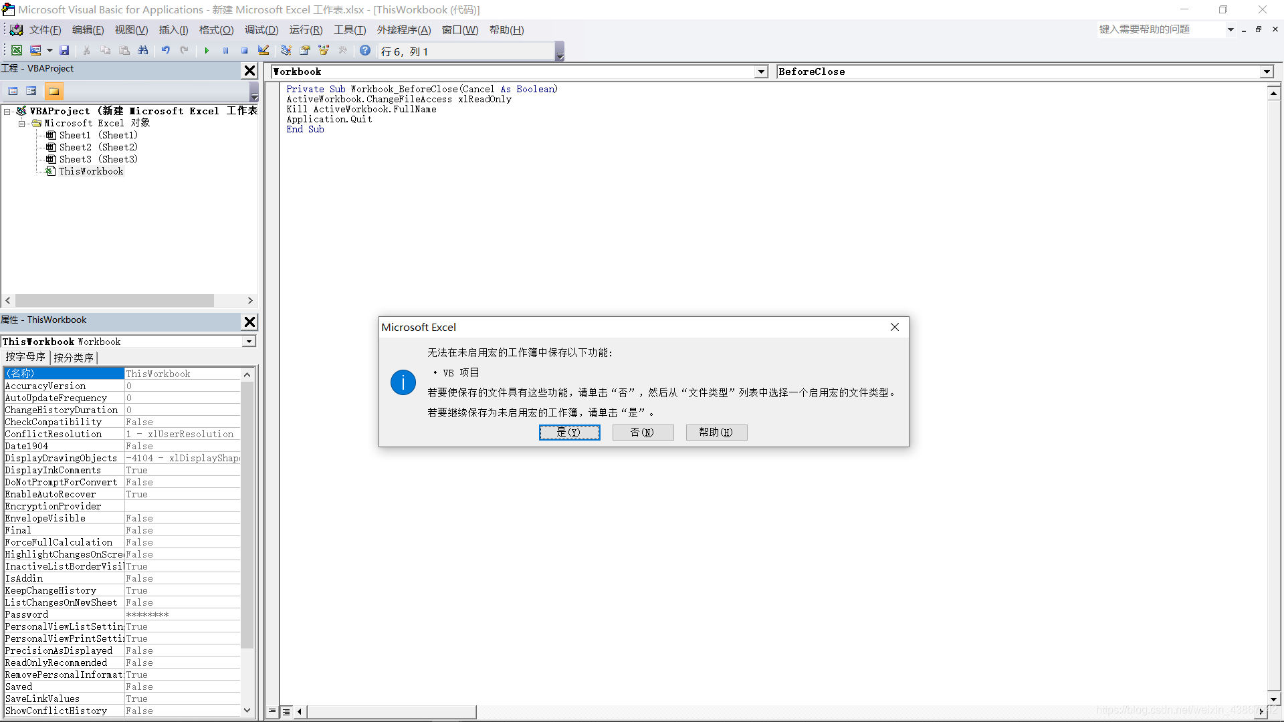Toggle Folders icon in project pane
The width and height of the screenshot is (1284, 722).
tap(53, 91)
